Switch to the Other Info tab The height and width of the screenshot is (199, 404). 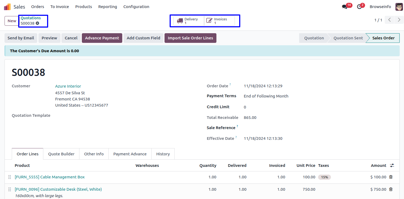[94, 154]
